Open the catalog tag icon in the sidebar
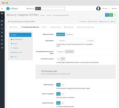 [2, 17]
